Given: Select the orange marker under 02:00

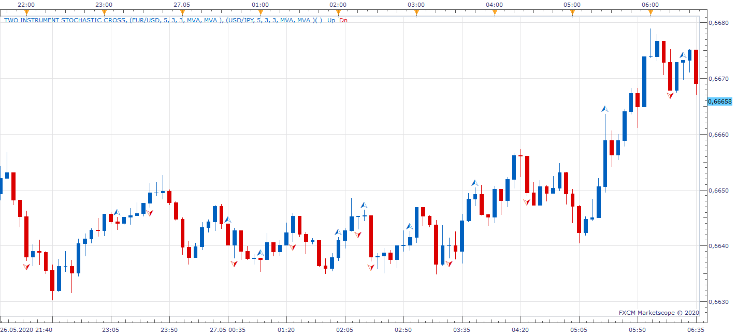Looking at the screenshot, I should (x=338, y=12).
